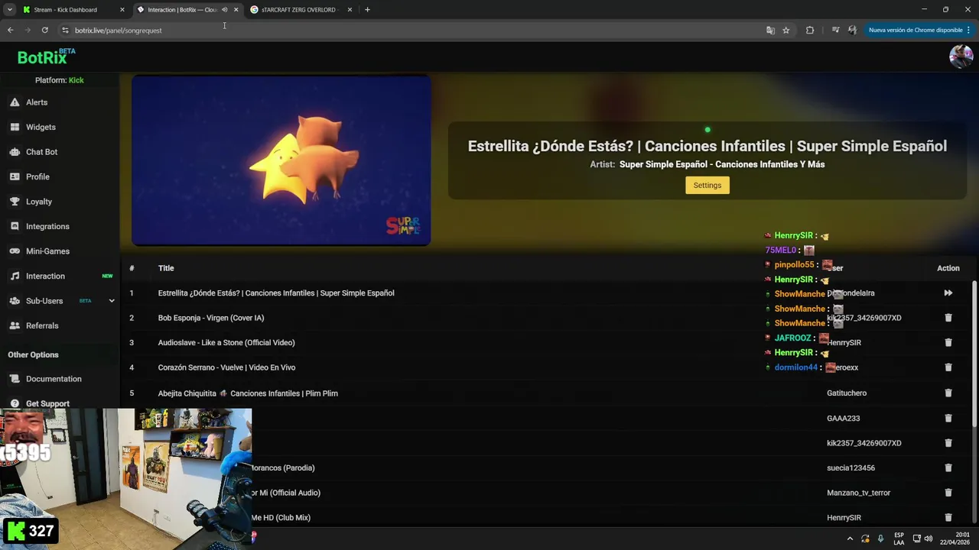Delete the Abejita Chiquitita request
The height and width of the screenshot is (550, 979).
948,393
